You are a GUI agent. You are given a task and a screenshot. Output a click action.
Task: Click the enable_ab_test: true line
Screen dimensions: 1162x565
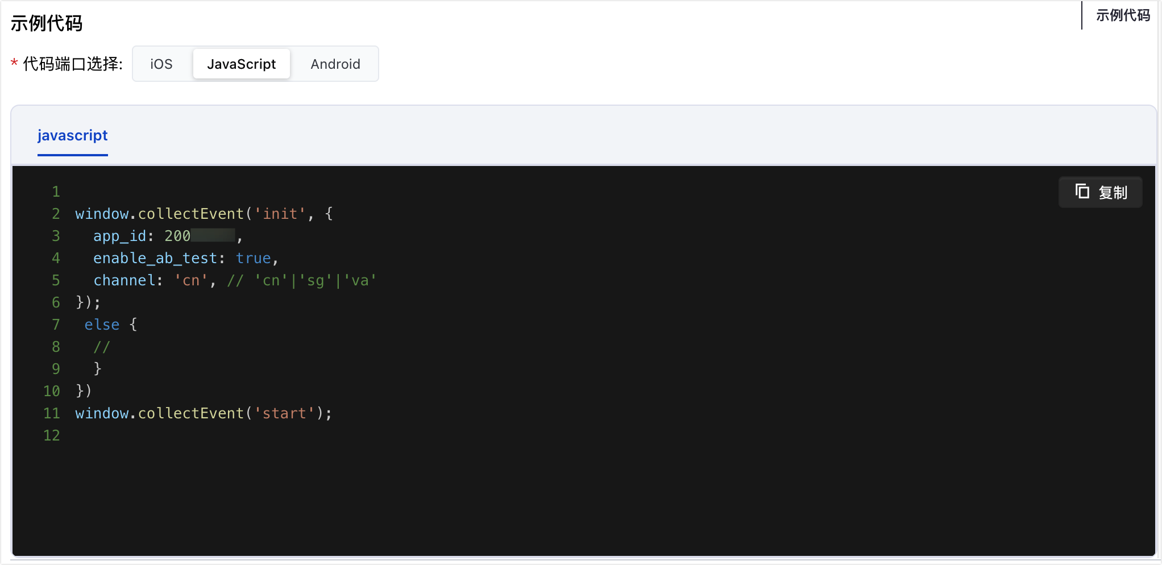point(186,258)
